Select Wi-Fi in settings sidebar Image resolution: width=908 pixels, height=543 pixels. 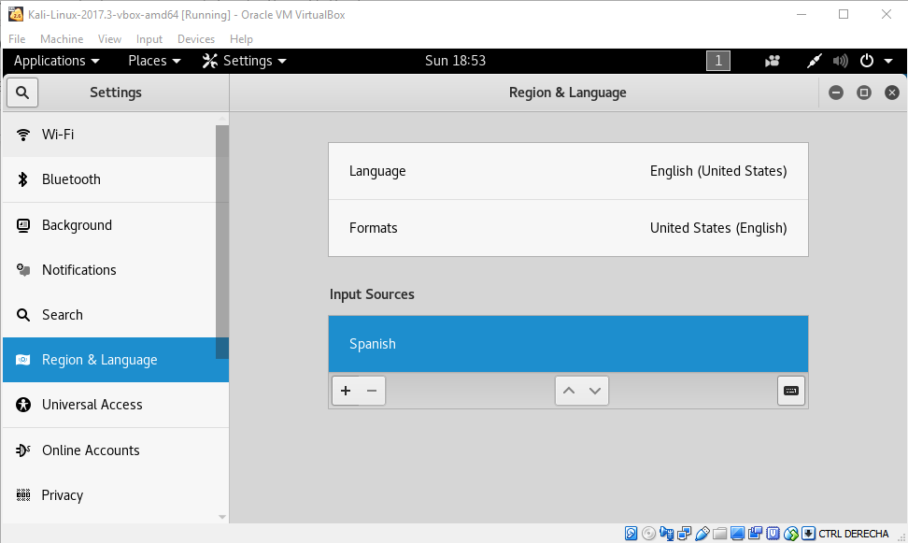coord(58,135)
